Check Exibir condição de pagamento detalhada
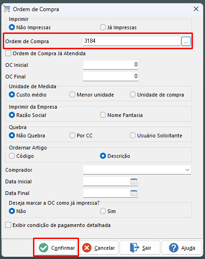This screenshot has width=205, height=259. pyautogui.click(x=8, y=225)
